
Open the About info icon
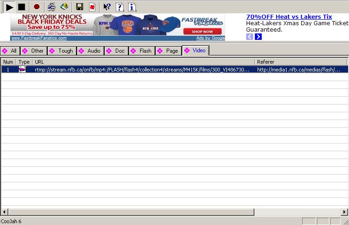pyautogui.click(x=132, y=7)
